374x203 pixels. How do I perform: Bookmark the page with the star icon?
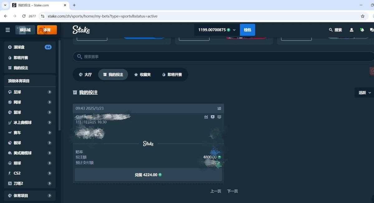[362, 16]
